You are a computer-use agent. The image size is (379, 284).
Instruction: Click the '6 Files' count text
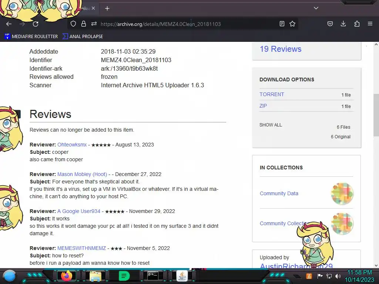pyautogui.click(x=343, y=127)
